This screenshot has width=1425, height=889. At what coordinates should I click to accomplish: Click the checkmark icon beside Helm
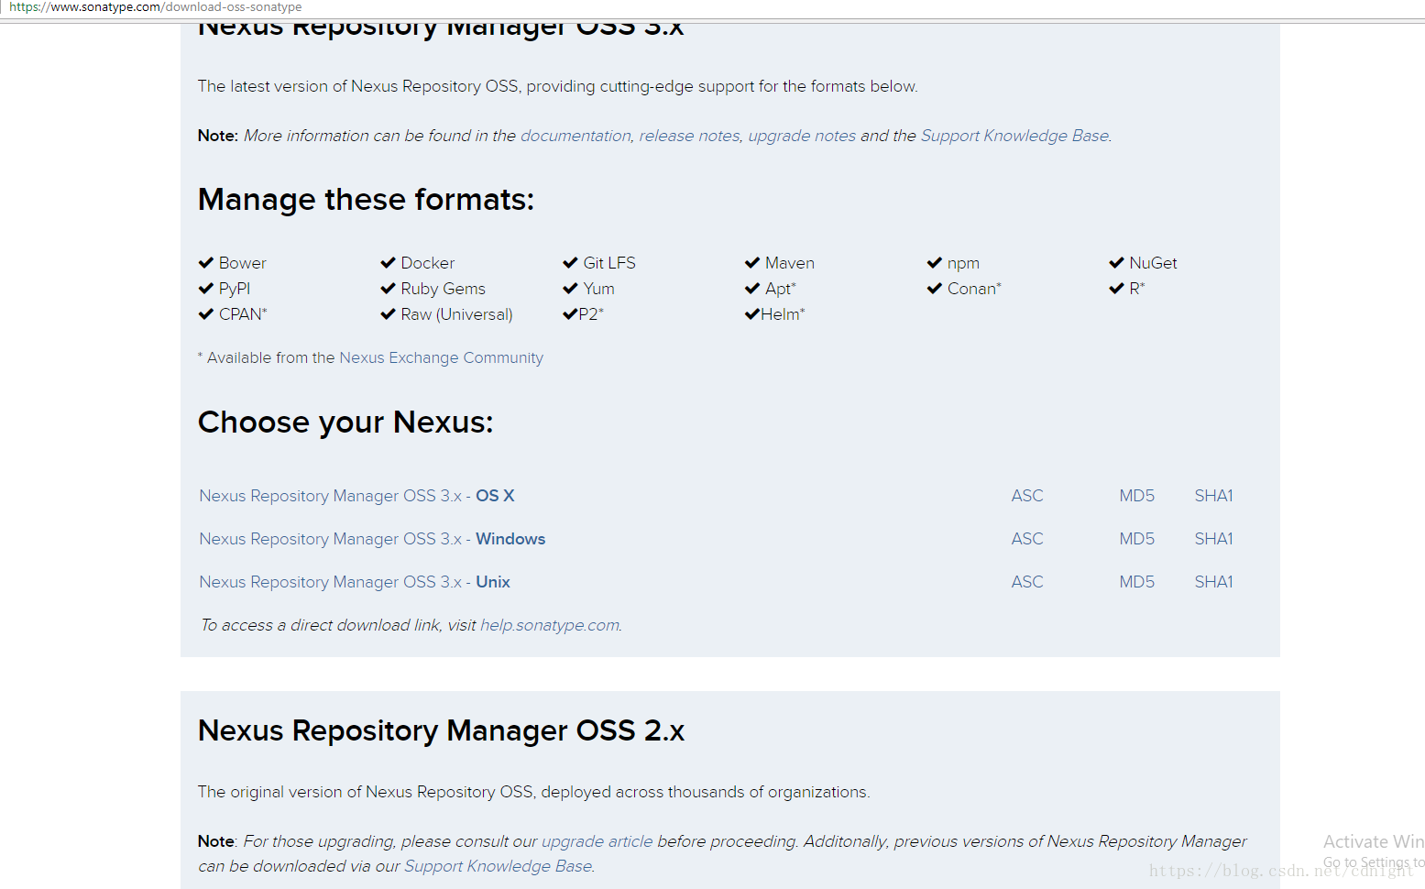[752, 314]
